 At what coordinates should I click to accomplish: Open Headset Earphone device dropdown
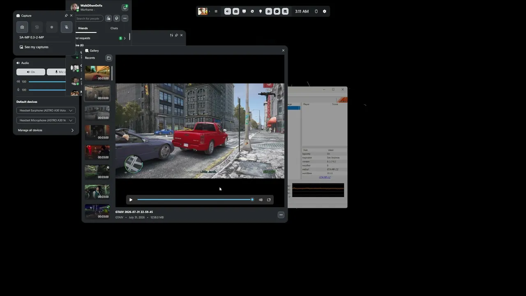point(46,110)
